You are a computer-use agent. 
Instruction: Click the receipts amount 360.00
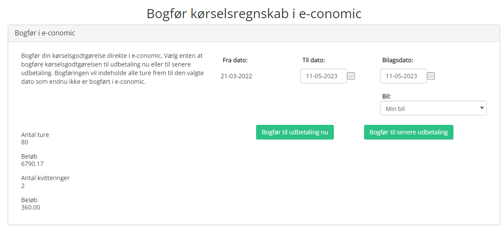pyautogui.click(x=31, y=207)
